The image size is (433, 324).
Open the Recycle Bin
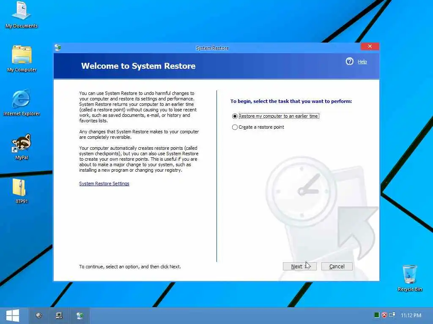click(410, 278)
